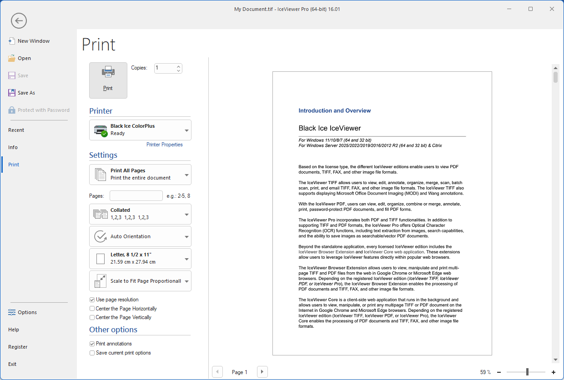Click the preview vertical scrollbar thumb

[556, 77]
